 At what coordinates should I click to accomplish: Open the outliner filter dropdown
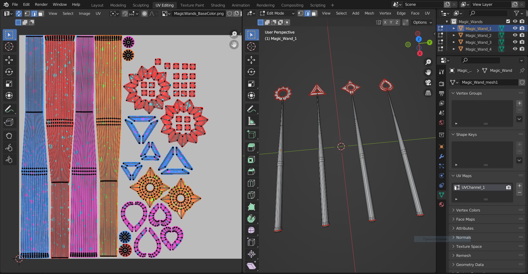[518, 13]
